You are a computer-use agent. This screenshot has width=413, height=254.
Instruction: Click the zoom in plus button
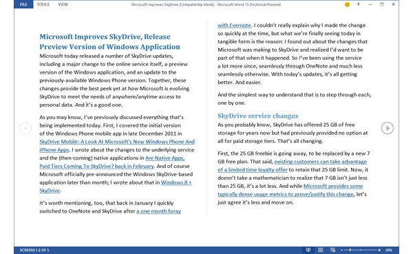379,250
